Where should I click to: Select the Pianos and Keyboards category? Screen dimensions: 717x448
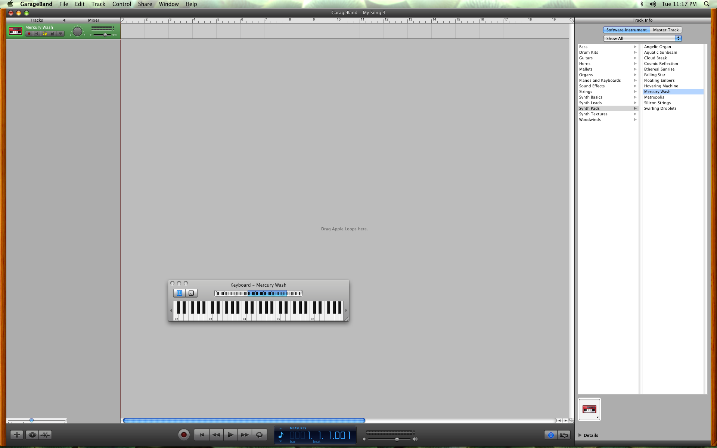[x=600, y=80]
